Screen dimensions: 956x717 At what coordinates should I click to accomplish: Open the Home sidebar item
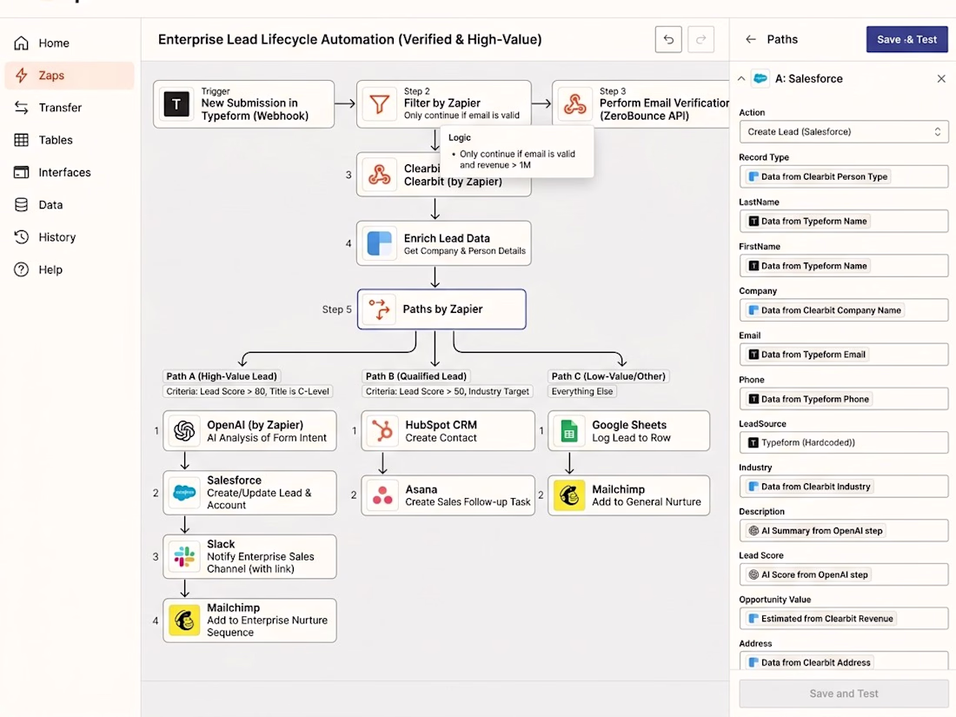pos(69,43)
